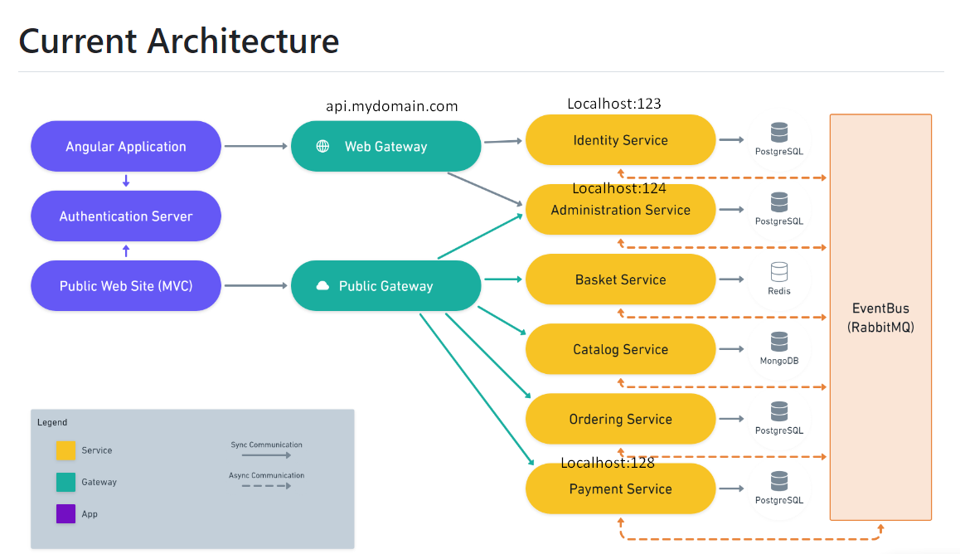
Task: Click the PostgreSQL icon beside Administration Service
Action: point(778,202)
